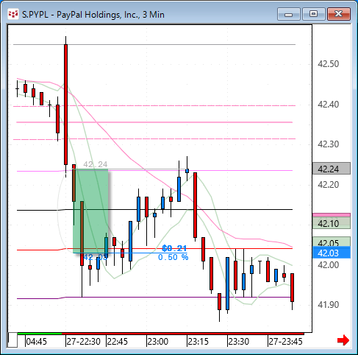Click the 23:30 time axis label

(238, 342)
